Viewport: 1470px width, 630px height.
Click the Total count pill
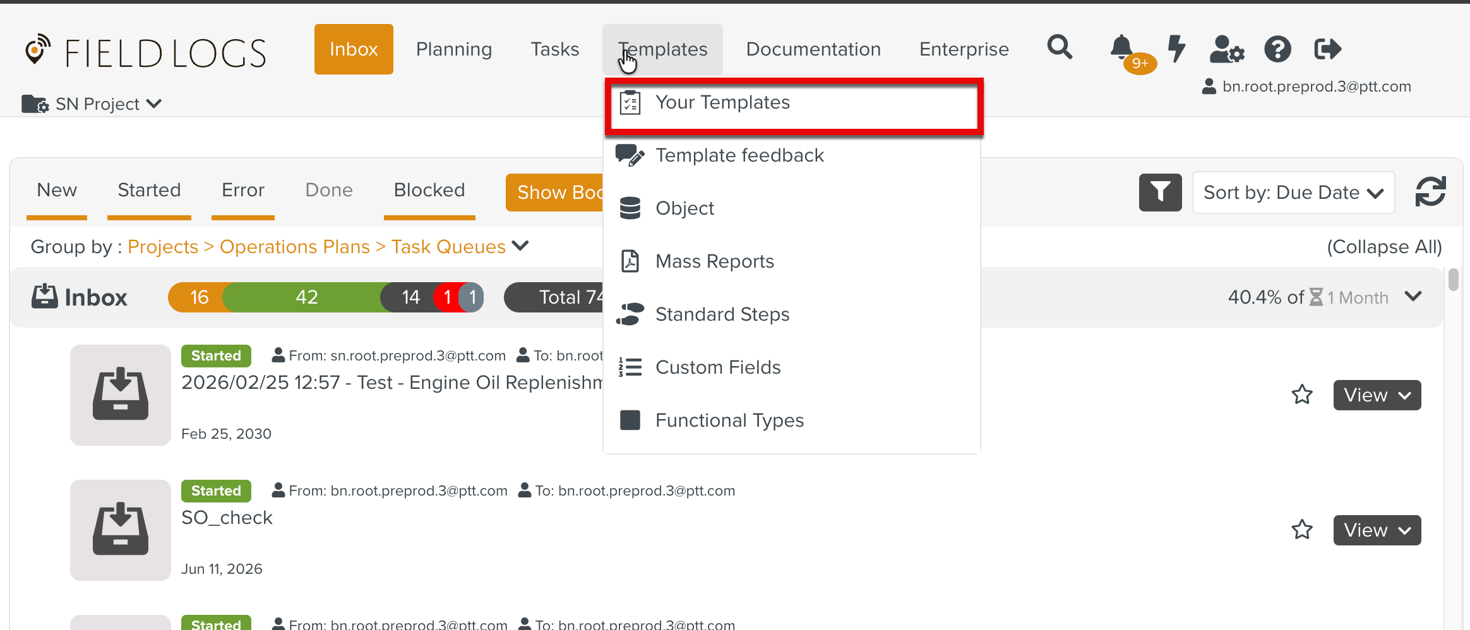click(x=554, y=297)
